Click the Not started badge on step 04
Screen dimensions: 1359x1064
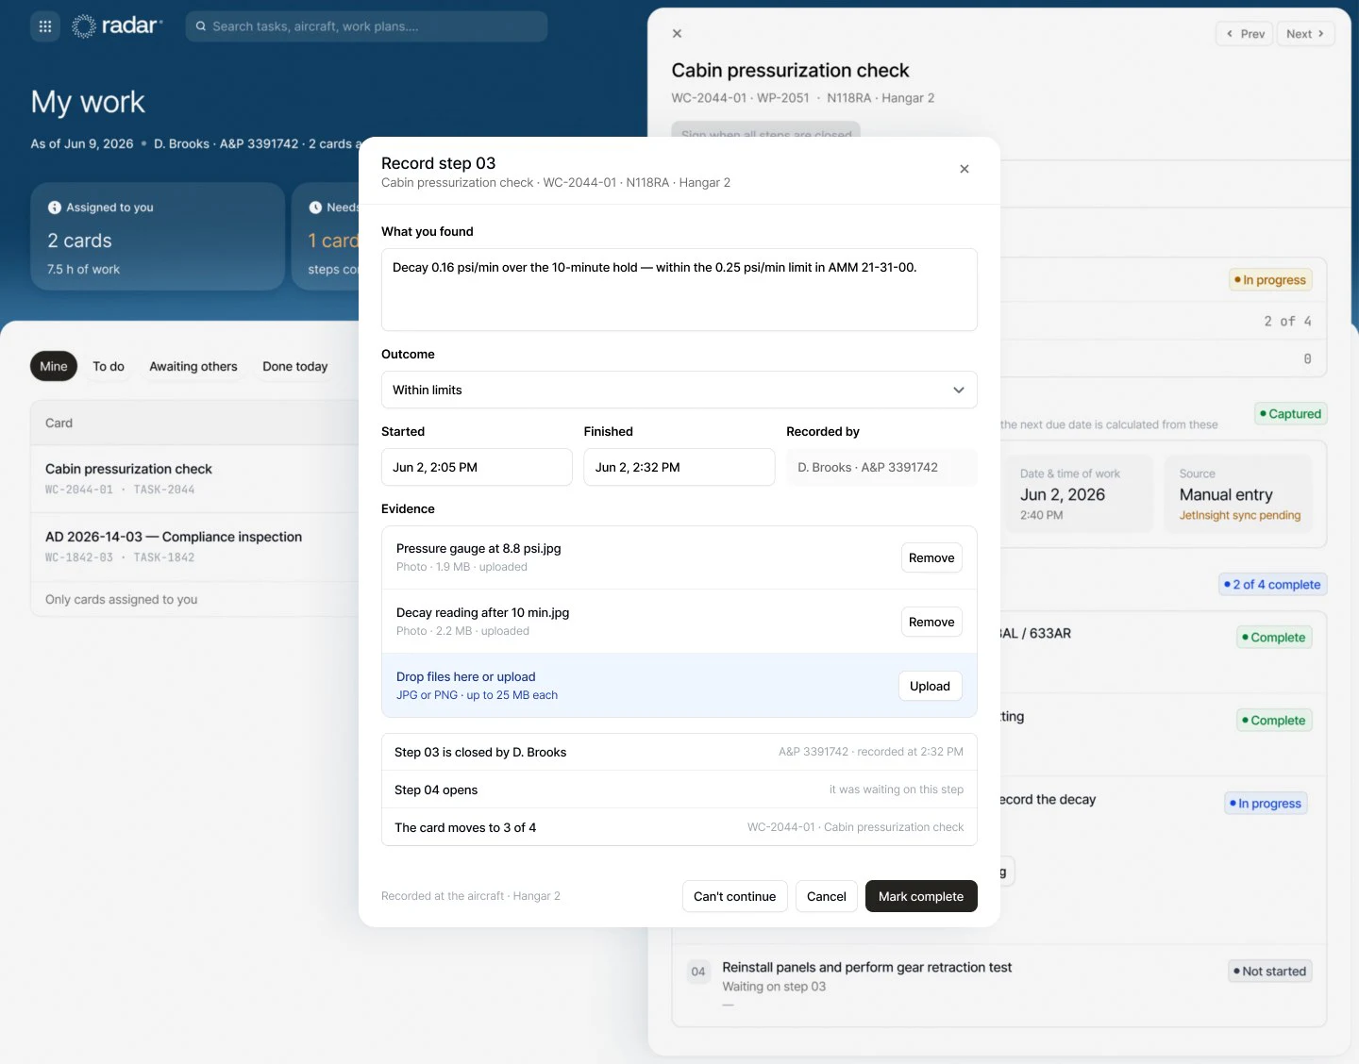click(1270, 971)
